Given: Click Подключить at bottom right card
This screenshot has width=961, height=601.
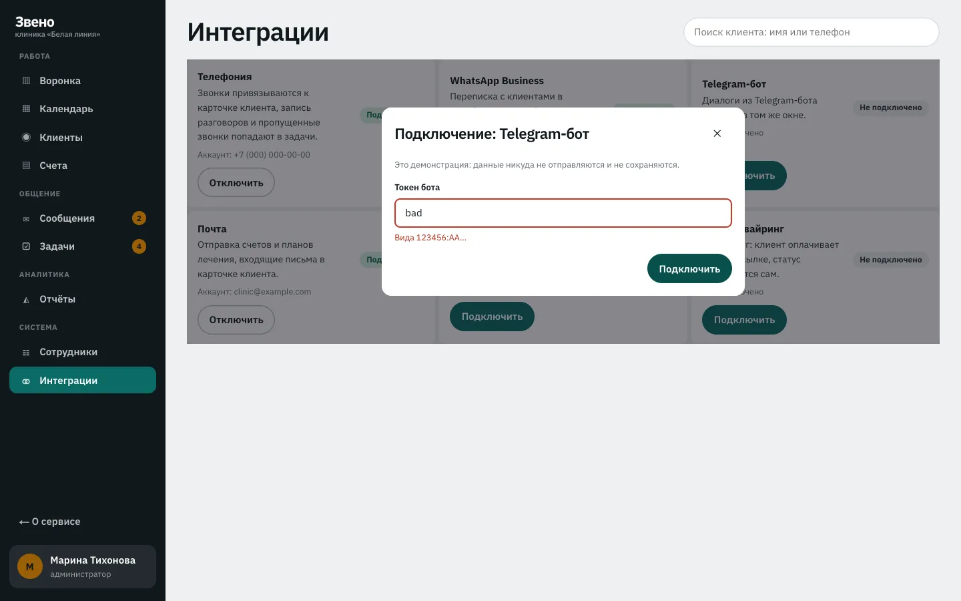Looking at the screenshot, I should [744, 320].
